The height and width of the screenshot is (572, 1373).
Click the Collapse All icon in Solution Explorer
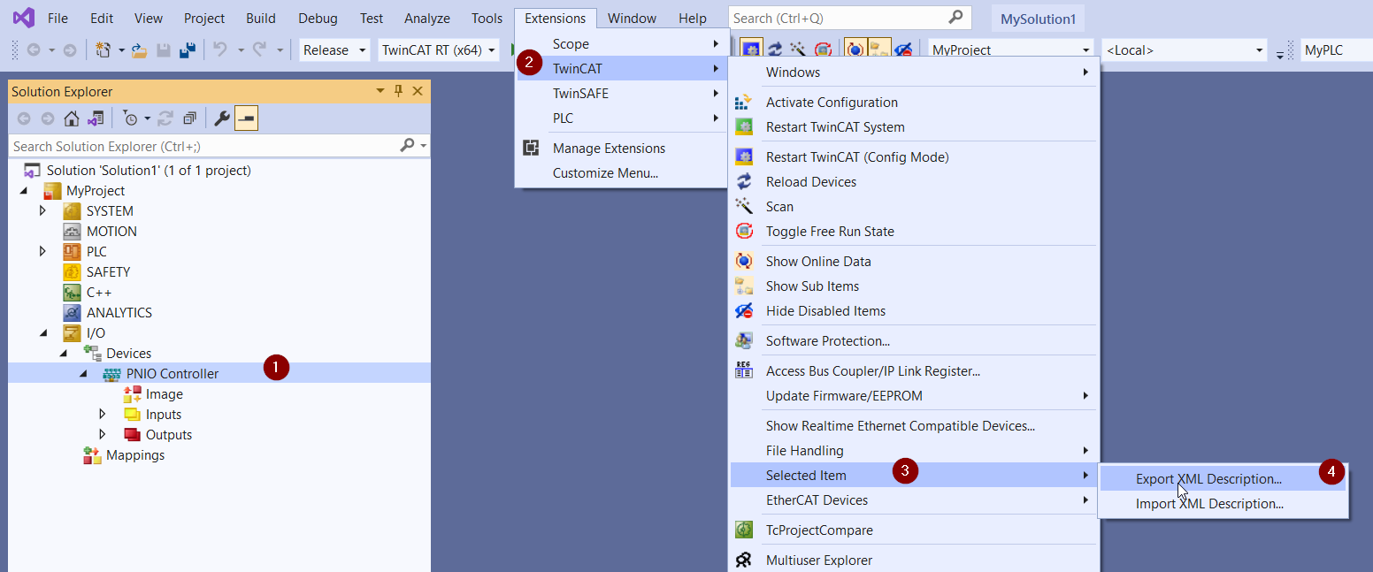coord(189,118)
